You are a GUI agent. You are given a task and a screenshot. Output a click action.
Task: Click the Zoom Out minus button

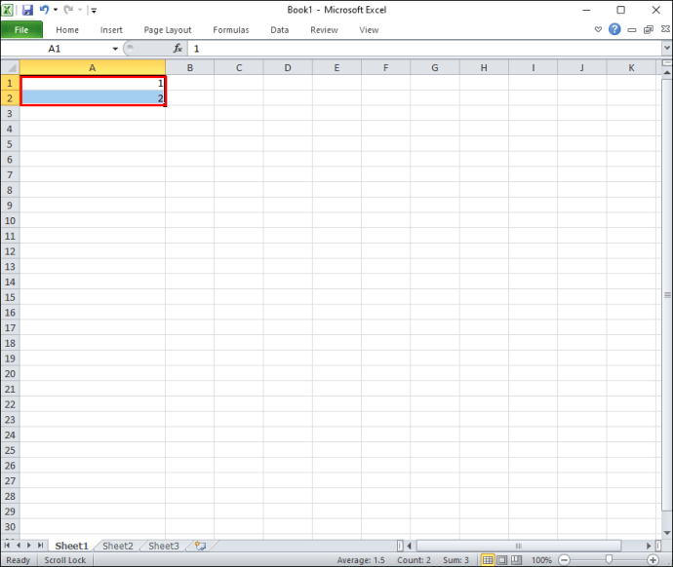(565, 560)
